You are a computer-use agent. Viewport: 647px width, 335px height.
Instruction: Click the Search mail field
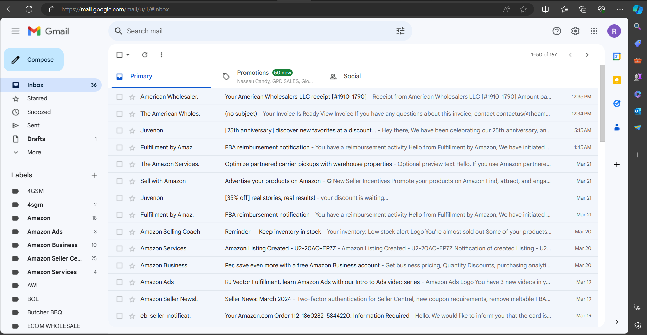(x=260, y=31)
